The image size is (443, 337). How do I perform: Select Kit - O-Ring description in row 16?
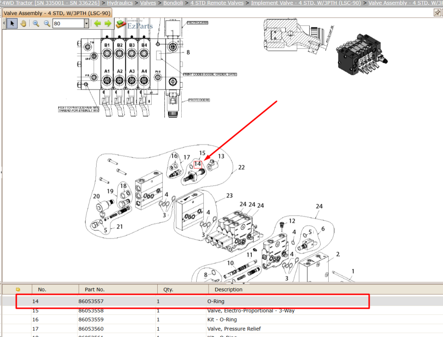coord(222,320)
